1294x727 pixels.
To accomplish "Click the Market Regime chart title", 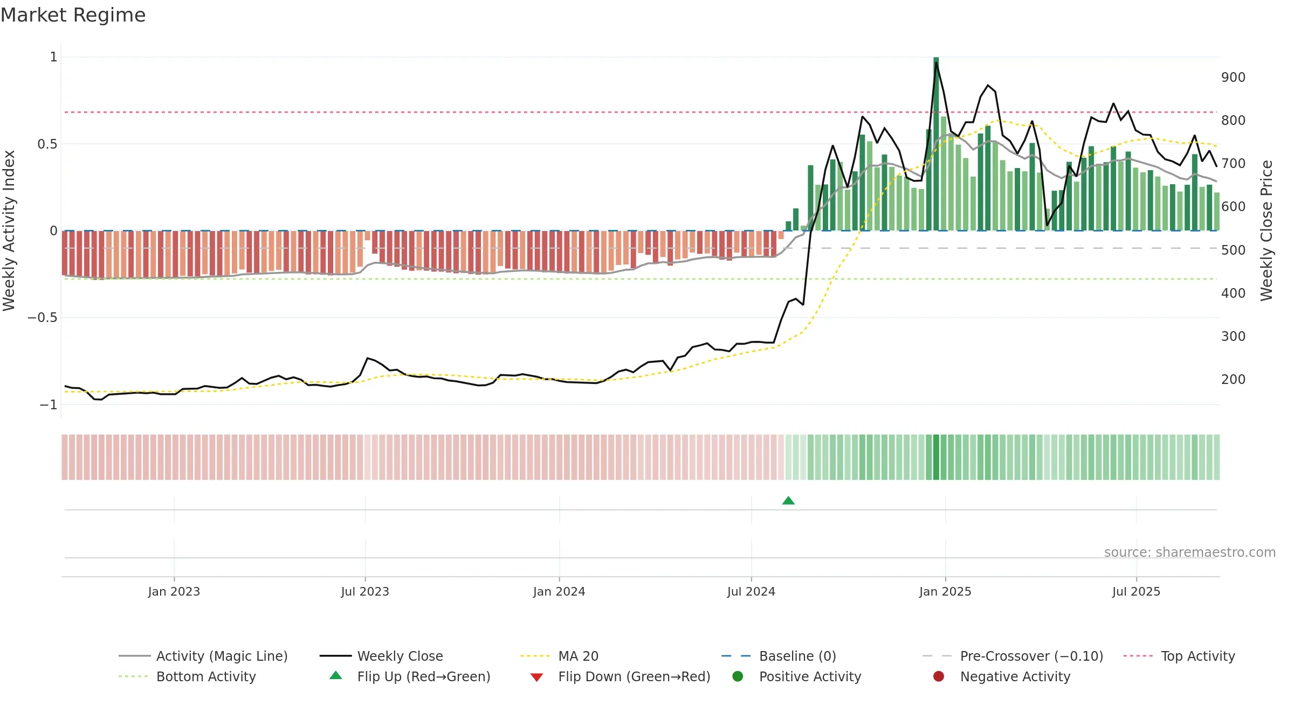I will 73,15.
